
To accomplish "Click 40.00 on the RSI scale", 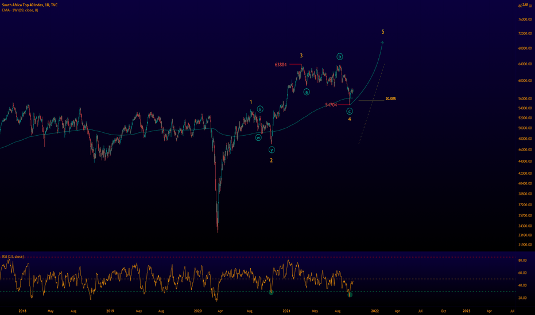I will pyautogui.click(x=522, y=285).
